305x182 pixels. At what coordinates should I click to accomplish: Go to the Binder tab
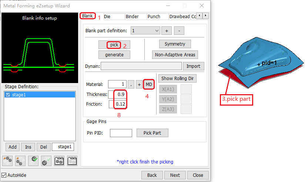pos(135,17)
